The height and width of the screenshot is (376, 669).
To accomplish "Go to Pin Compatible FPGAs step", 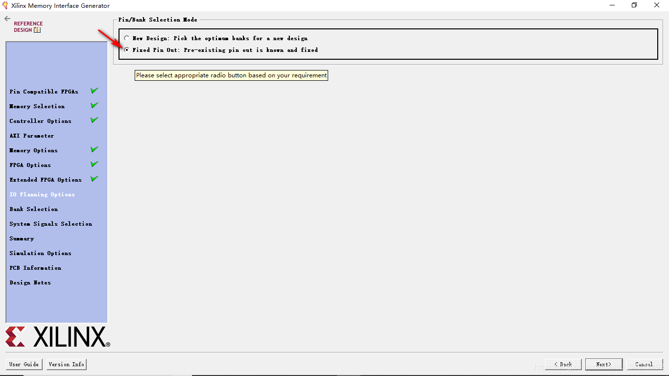I will [44, 92].
